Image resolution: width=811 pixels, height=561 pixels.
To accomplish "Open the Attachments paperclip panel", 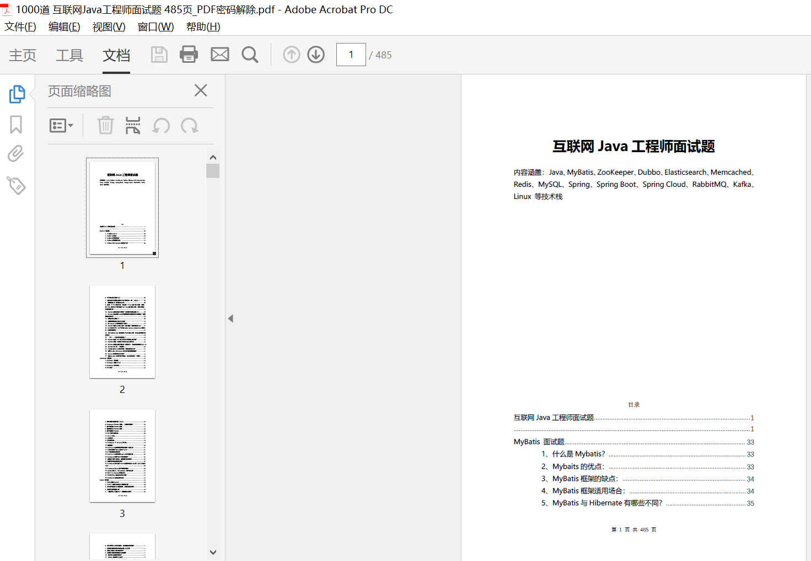I will tap(16, 154).
